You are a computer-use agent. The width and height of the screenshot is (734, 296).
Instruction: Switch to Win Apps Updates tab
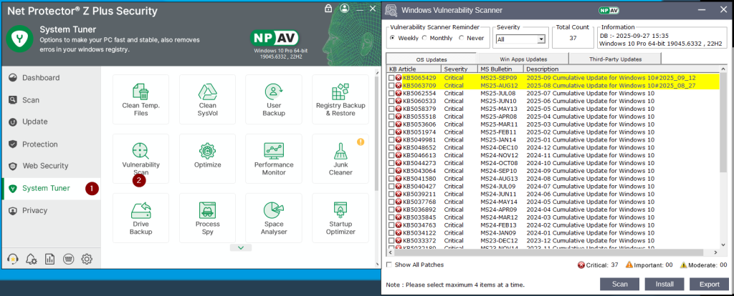click(x=523, y=59)
